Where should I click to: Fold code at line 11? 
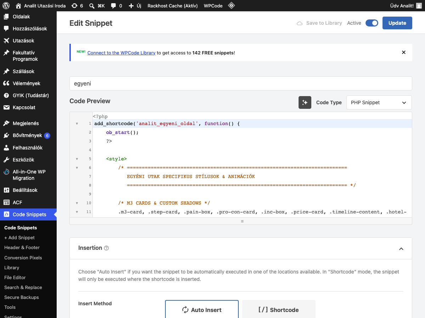[x=77, y=212]
